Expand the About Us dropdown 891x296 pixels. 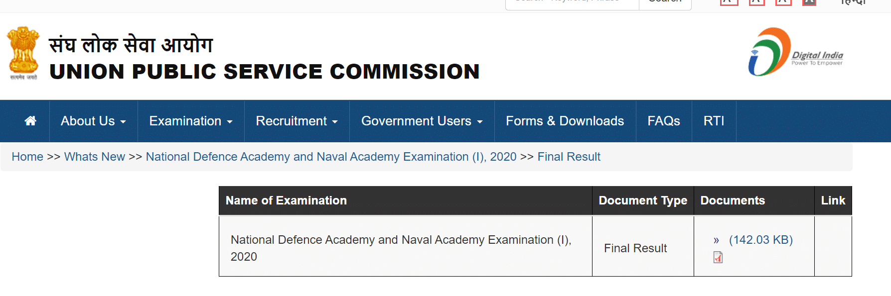(x=93, y=121)
